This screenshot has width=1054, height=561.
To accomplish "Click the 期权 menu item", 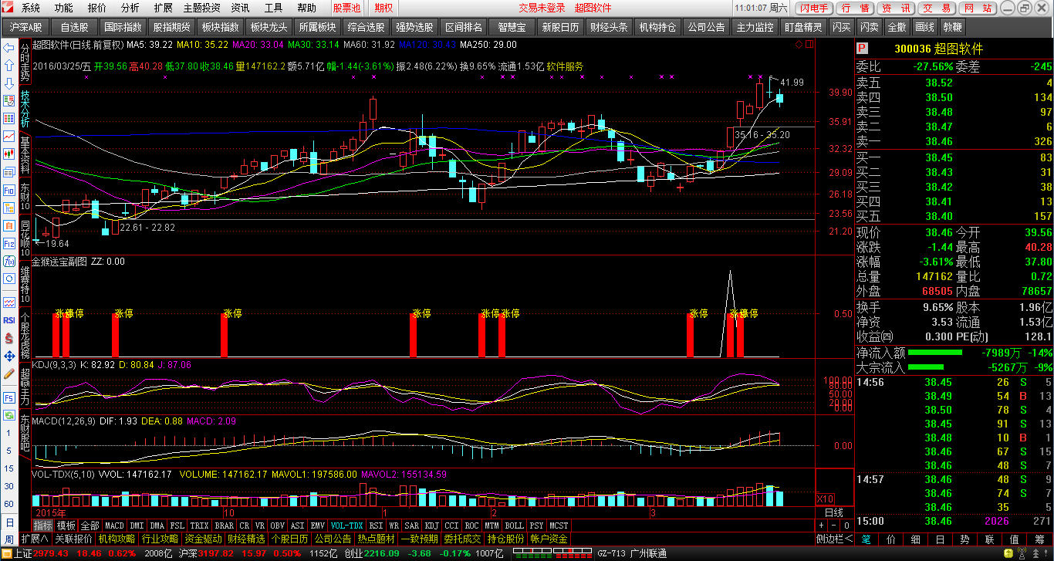I will [x=383, y=8].
